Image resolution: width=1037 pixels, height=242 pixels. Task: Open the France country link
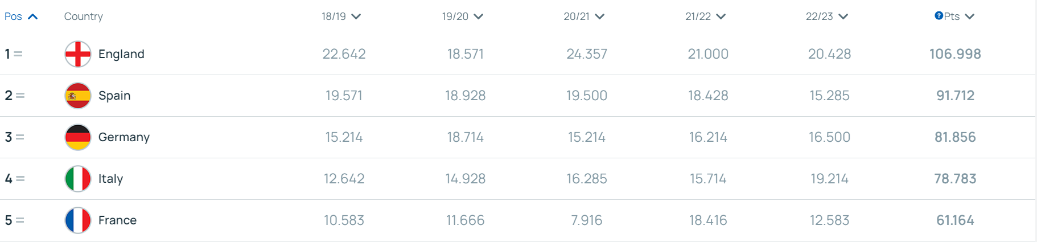[117, 220]
